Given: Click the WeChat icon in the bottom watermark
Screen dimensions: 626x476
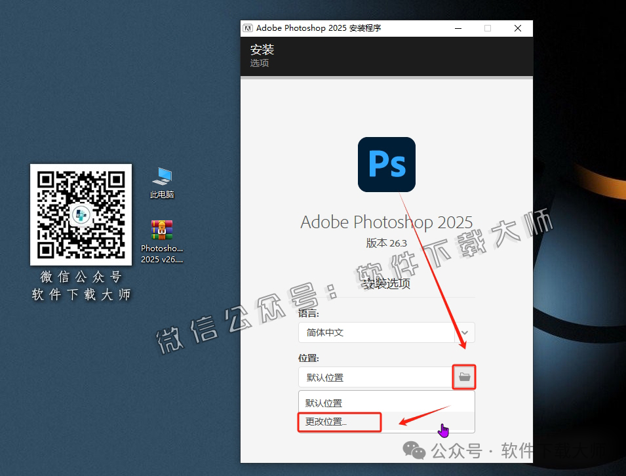Looking at the screenshot, I should pyautogui.click(x=414, y=450).
